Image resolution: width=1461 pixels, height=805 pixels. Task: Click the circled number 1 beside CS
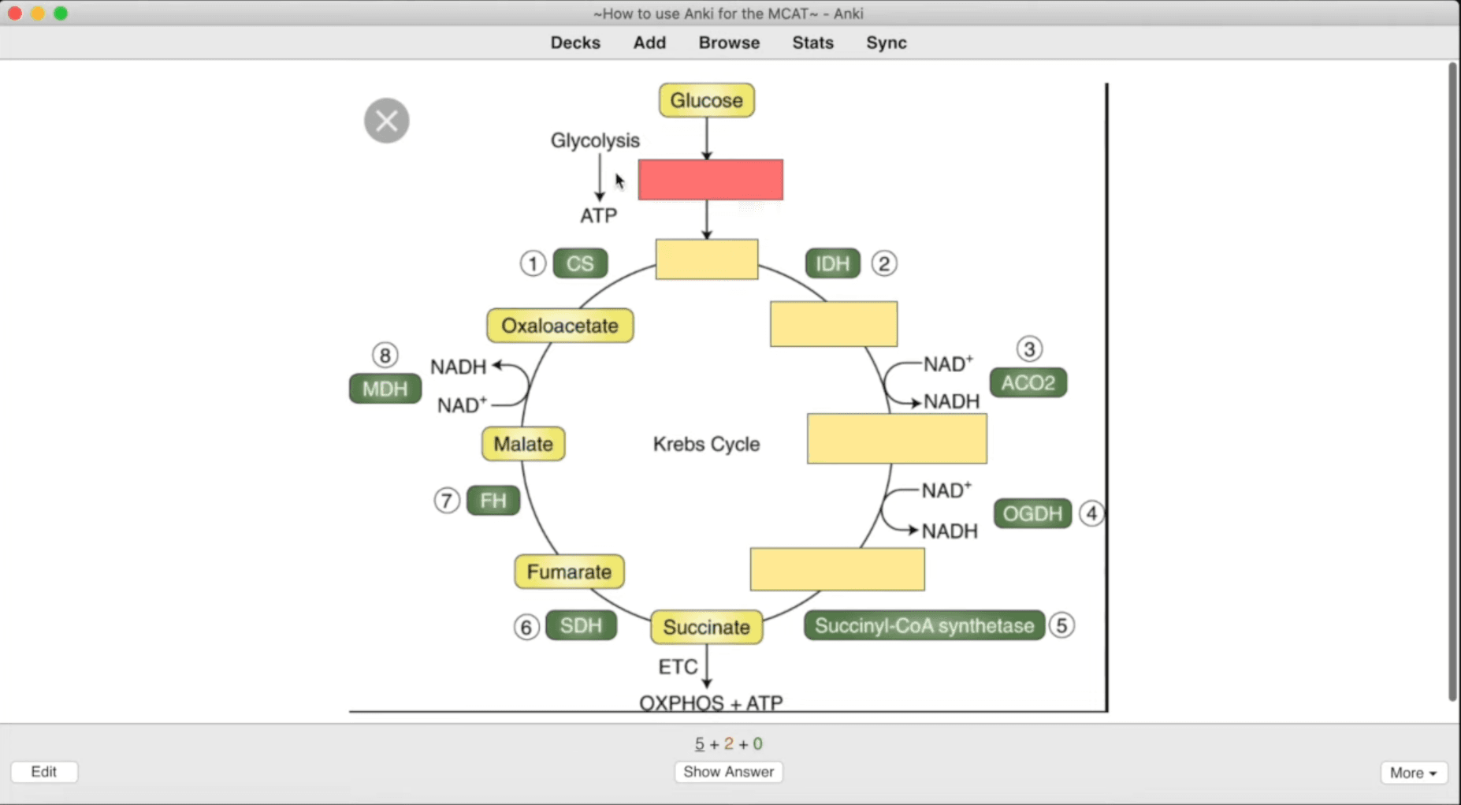[x=533, y=263]
